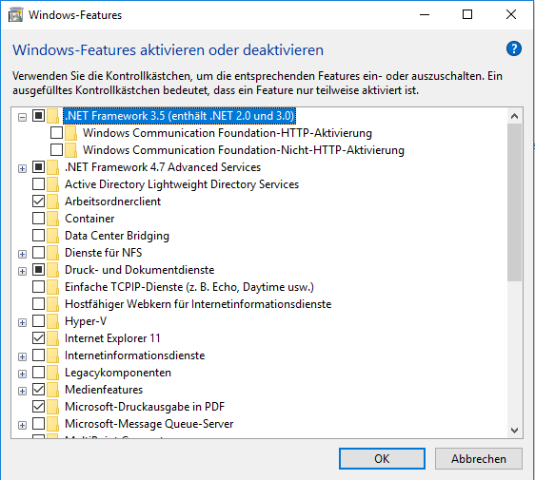Uncheck the Arbeitsordnerclient checkbox
The image size is (535, 480).
(39, 201)
